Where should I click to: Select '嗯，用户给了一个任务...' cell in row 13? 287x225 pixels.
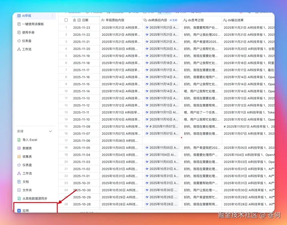(x=202, y=112)
